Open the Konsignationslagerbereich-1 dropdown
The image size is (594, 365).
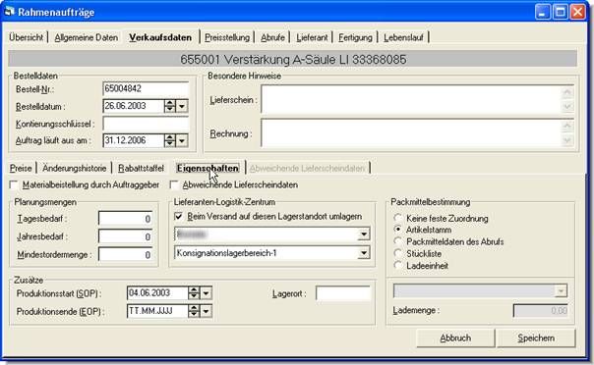[x=363, y=253]
